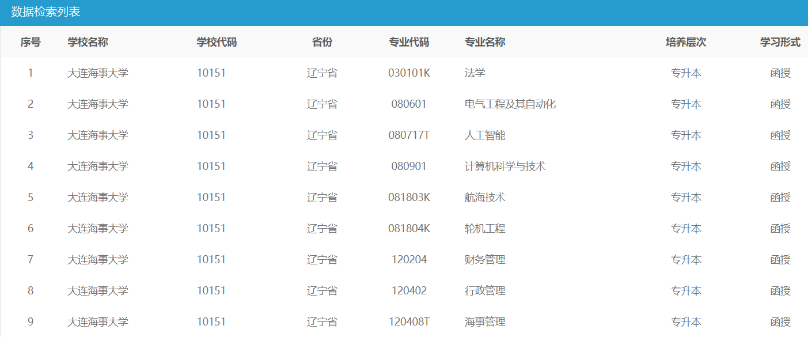Click major code 080601
The width and height of the screenshot is (808, 337).
coord(409,104)
